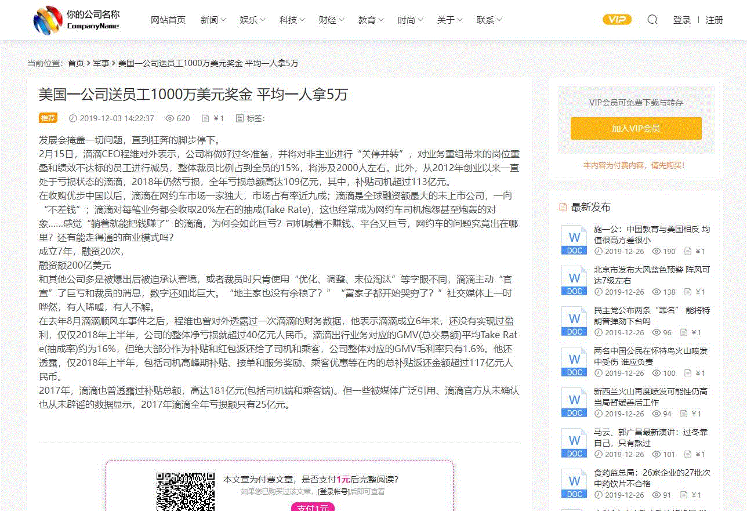Expand the 新闻 dropdown menu
747x511 pixels.
click(x=213, y=20)
